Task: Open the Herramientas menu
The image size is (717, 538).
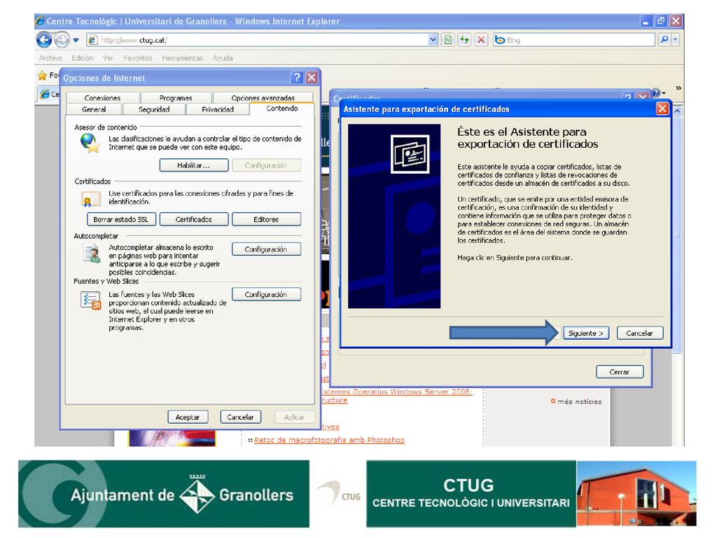Action: (x=183, y=58)
